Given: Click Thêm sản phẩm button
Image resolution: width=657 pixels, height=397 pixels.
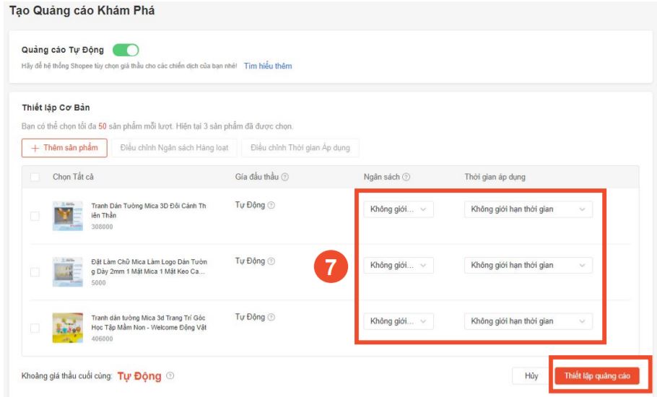Looking at the screenshot, I should point(65,148).
